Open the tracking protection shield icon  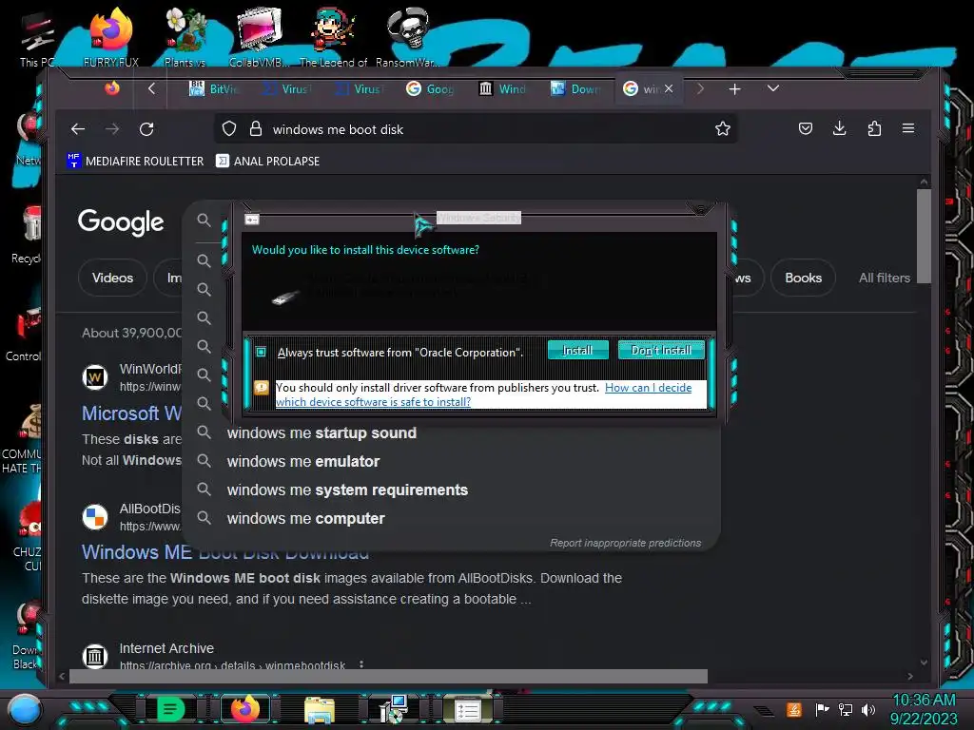point(229,128)
